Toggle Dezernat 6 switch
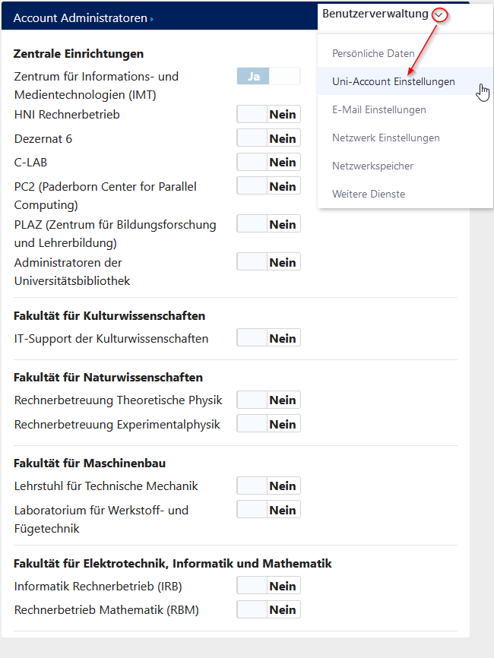494x658 pixels. point(268,139)
